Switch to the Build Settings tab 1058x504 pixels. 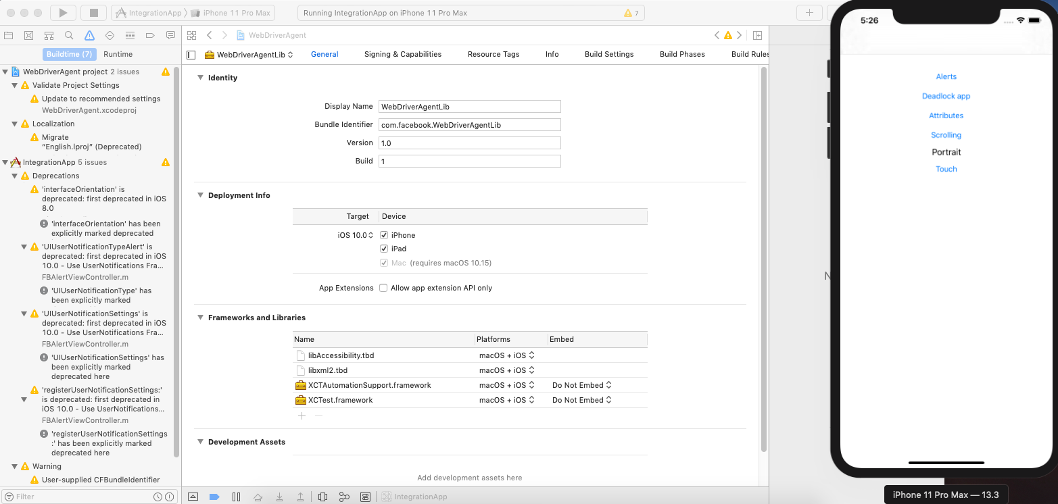(608, 54)
